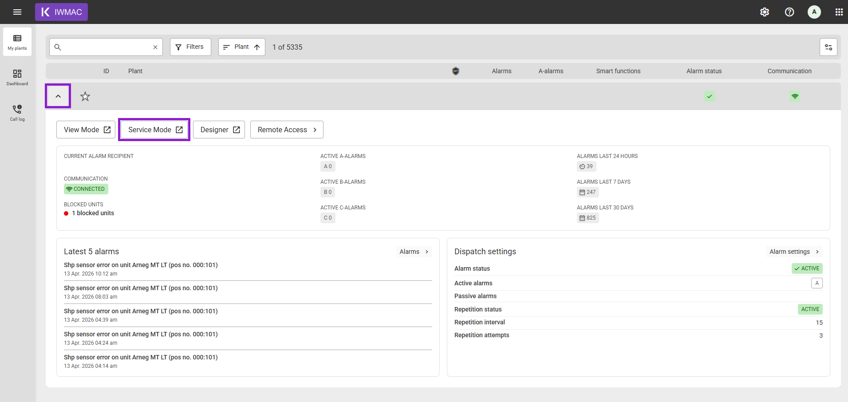Click the Passive alarms row label
This screenshot has height=402, width=848.
point(475,296)
